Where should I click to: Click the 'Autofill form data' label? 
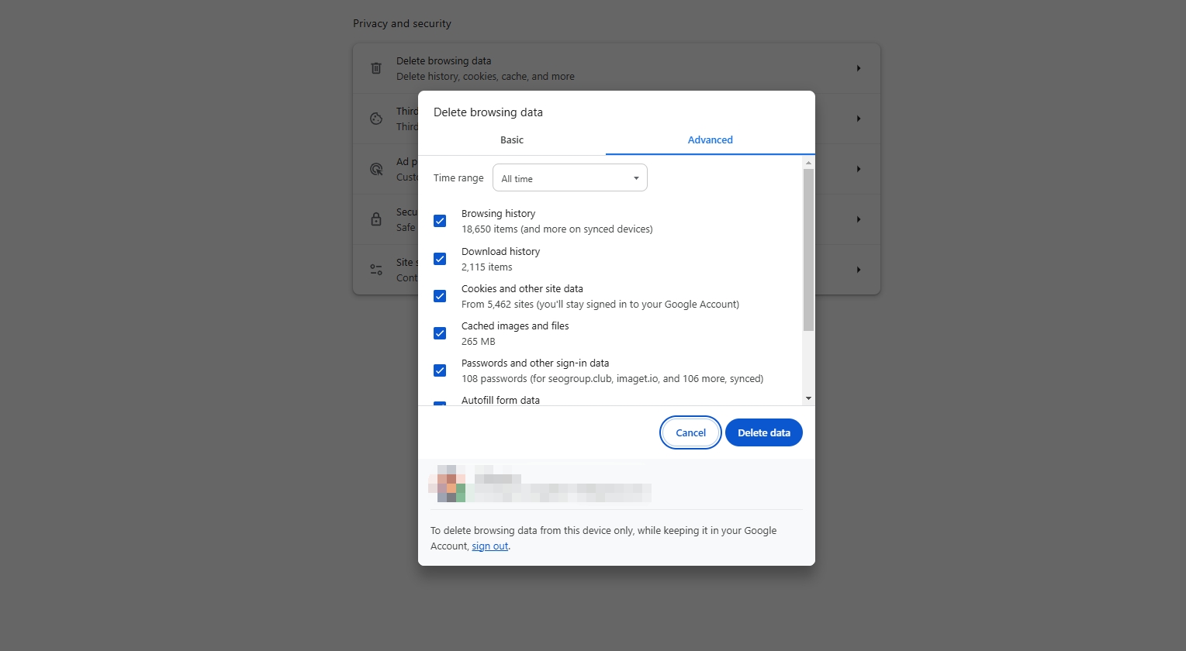(500, 400)
